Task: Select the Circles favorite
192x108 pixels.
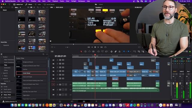Action: tap(5, 87)
